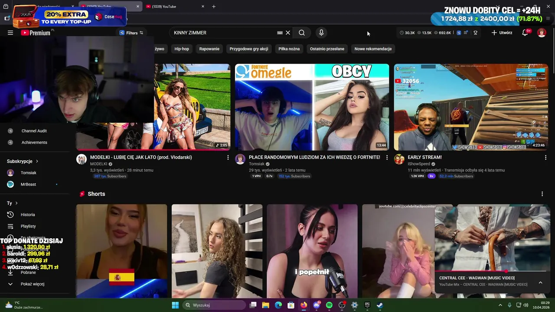This screenshot has height=312, width=555.
Task: Expand the CENTRAL CEE WAGWAN miniplayer chevron
Action: tap(540, 283)
